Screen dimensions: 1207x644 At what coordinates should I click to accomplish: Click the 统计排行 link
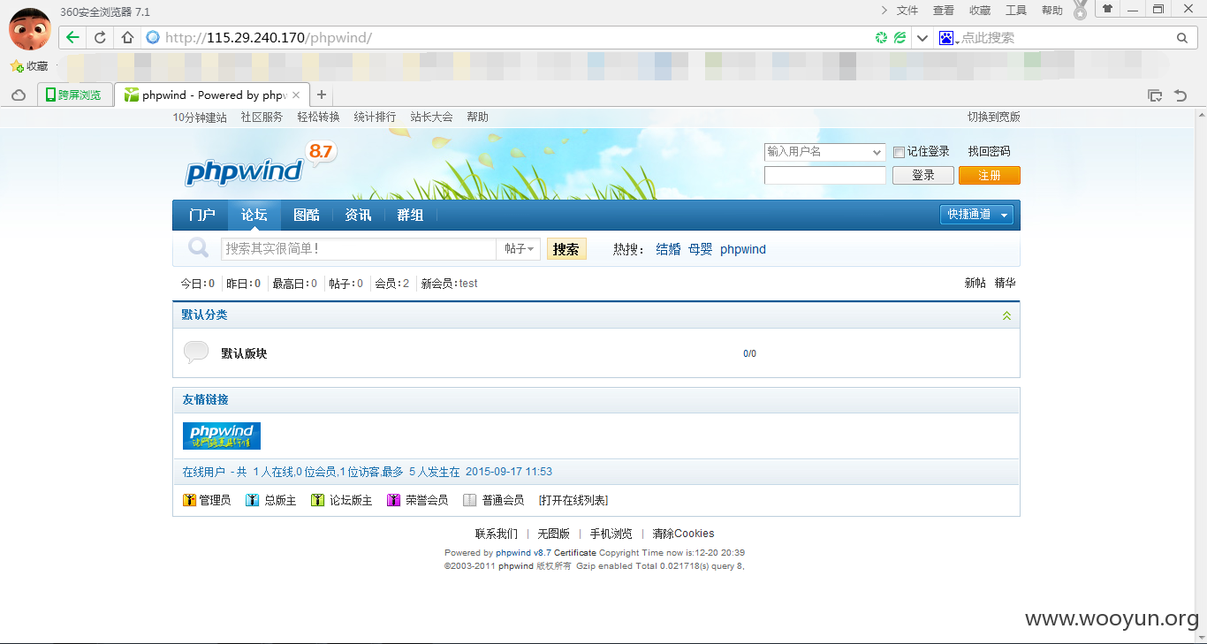[x=375, y=117]
